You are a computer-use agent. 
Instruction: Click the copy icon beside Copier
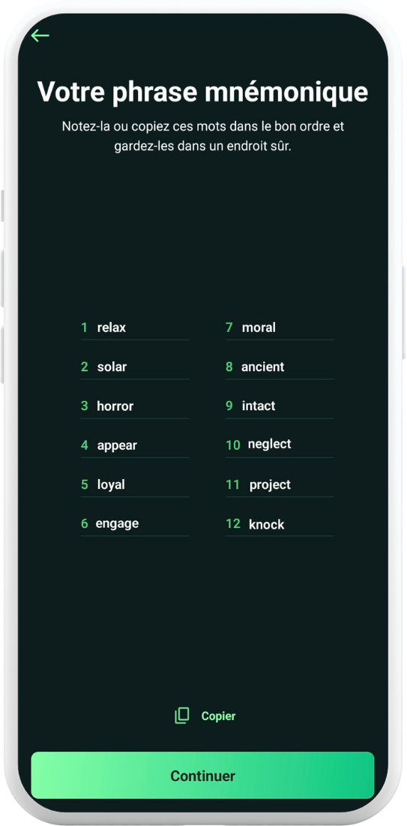[x=182, y=716]
